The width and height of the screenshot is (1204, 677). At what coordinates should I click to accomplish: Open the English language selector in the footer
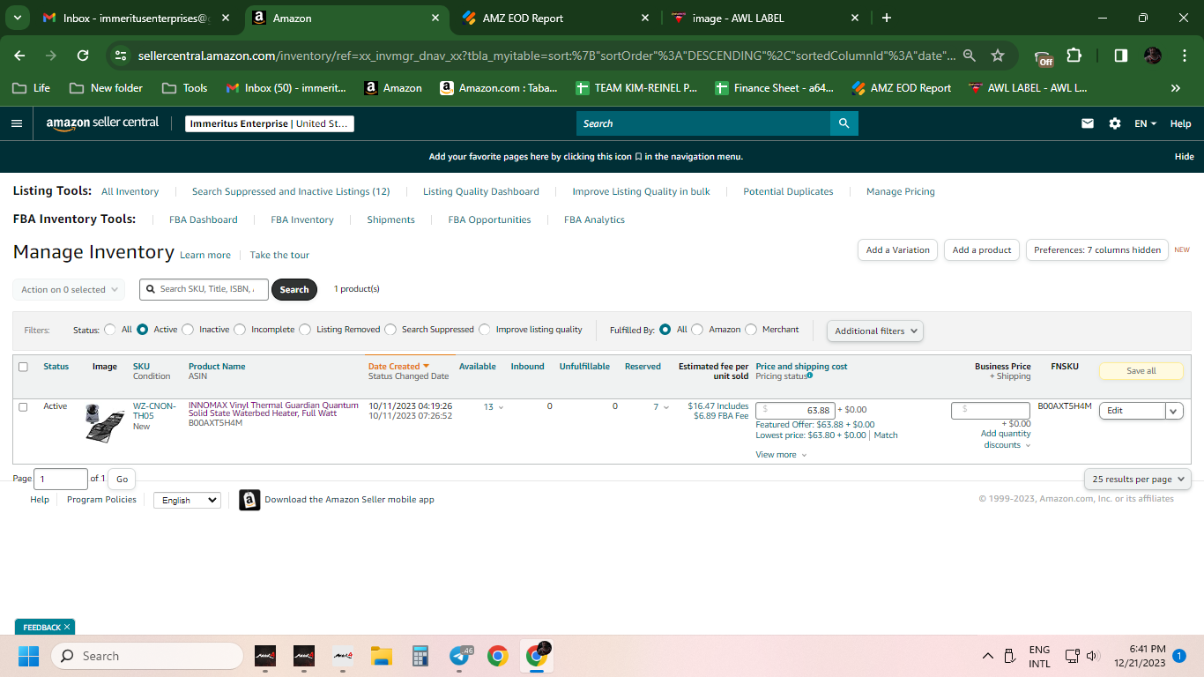tap(187, 500)
